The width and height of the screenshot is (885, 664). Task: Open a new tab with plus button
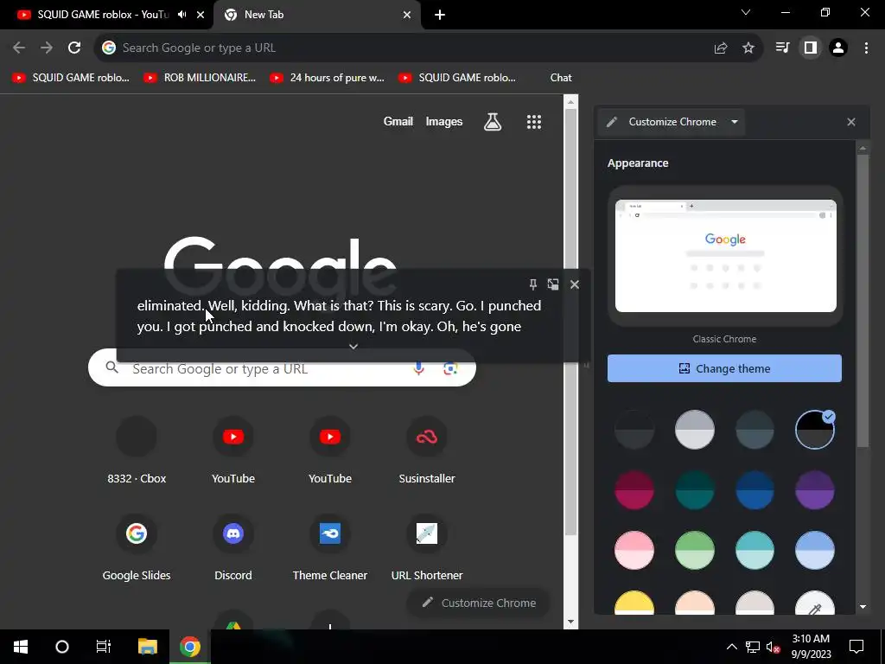click(440, 15)
